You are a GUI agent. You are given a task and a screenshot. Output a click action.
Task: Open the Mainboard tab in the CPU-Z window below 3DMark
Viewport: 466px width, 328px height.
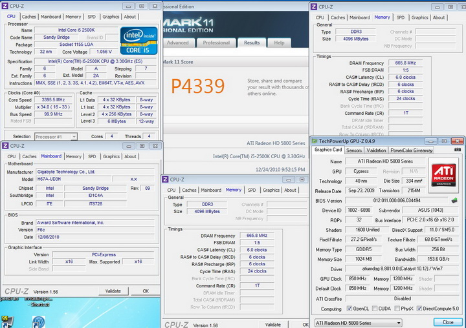pyautogui.click(x=211, y=190)
